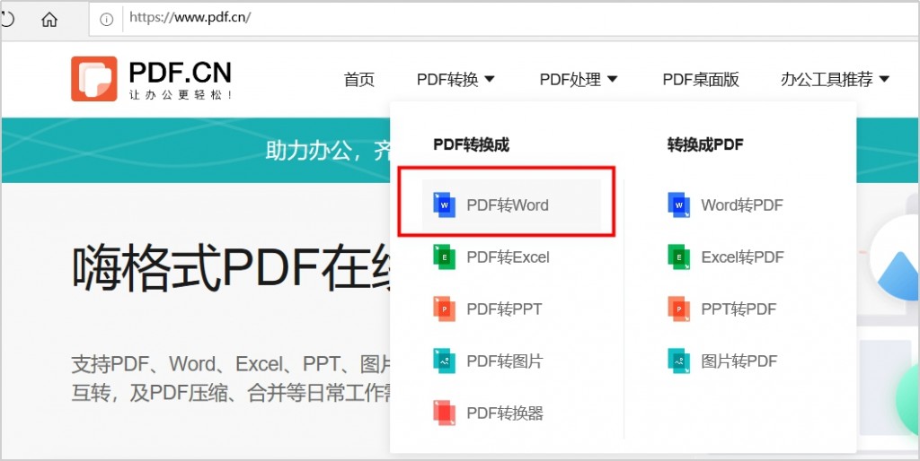Click the orange PPT icon beside PDF转PPT
Screen dimensions: 920x461
(x=444, y=309)
